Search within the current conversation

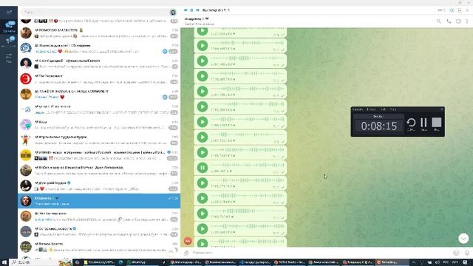pos(438,21)
